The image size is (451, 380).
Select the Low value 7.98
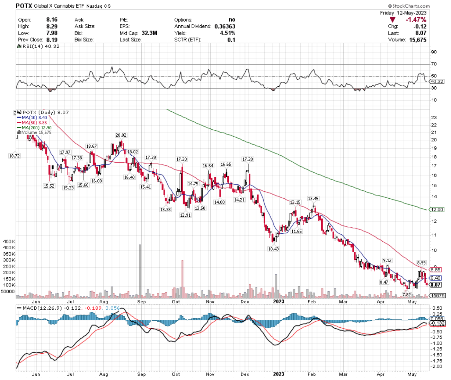pos(52,33)
